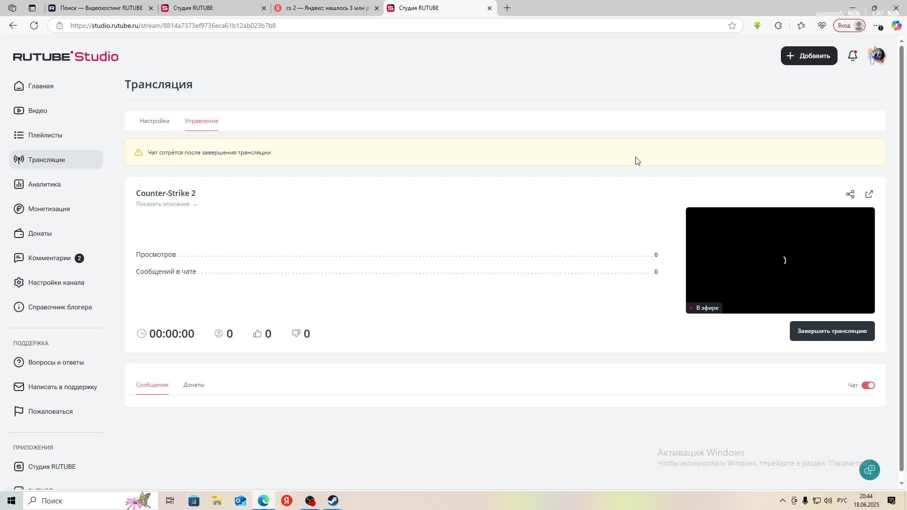Click the browser back arrow
This screenshot has height=510, width=907.
point(13,25)
